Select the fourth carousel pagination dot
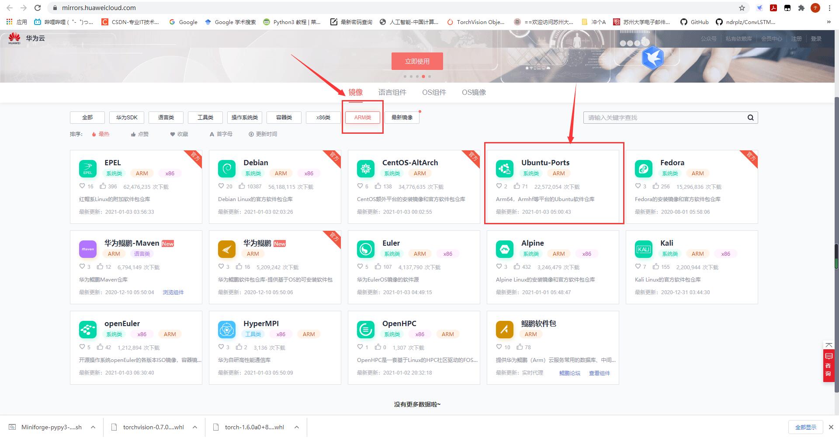This screenshot has height=438, width=839. (423, 76)
